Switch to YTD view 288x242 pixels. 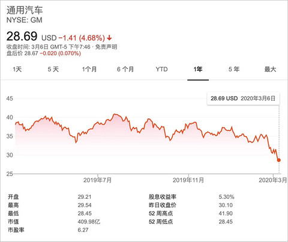(161, 69)
